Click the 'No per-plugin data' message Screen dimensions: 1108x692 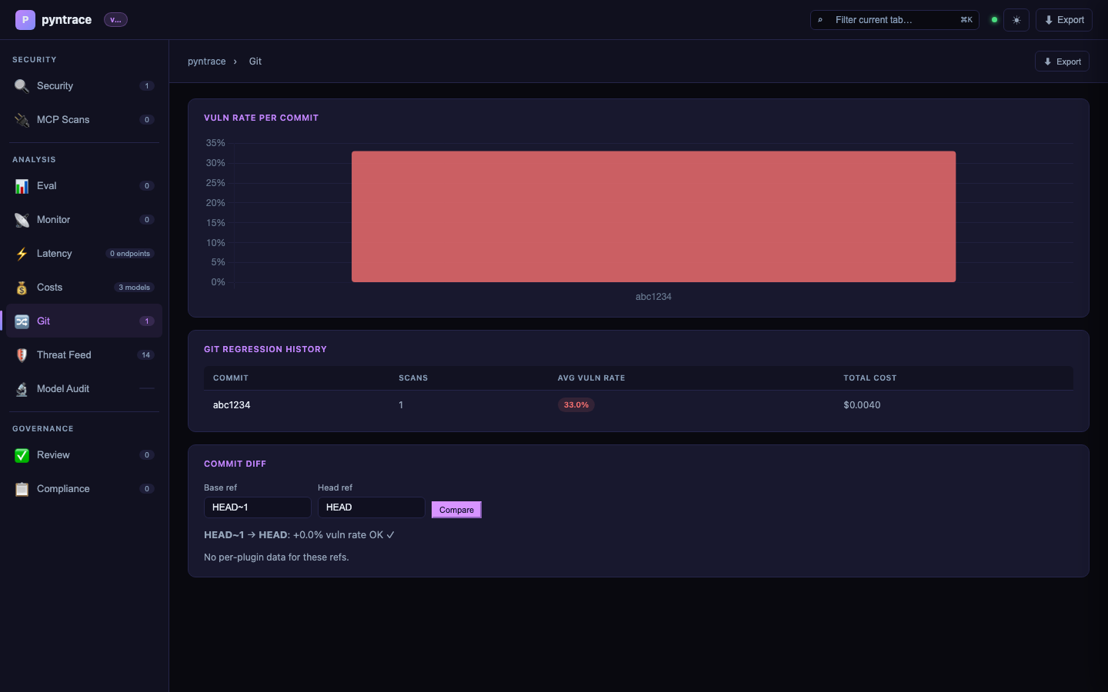[276, 557]
